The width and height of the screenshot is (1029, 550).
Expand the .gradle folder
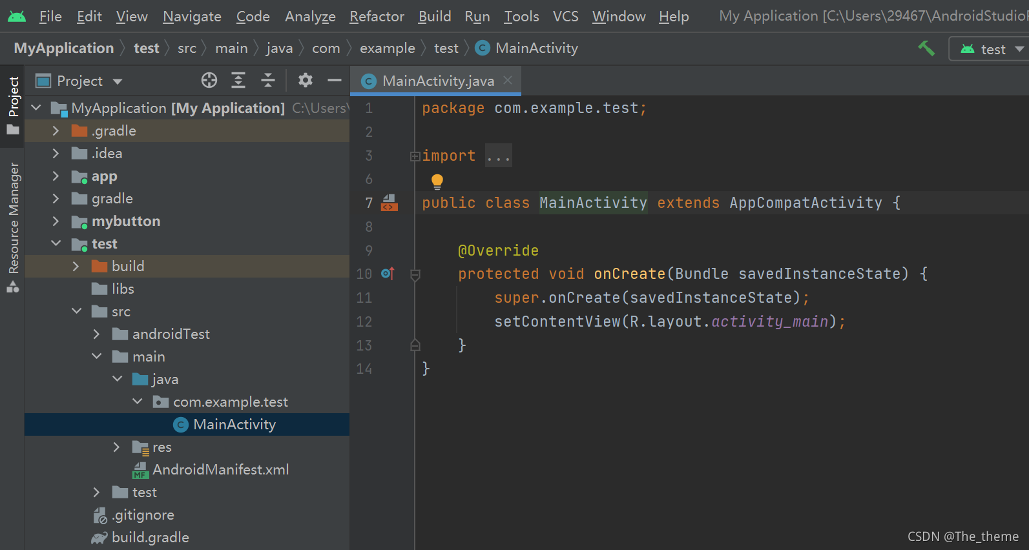tap(56, 130)
